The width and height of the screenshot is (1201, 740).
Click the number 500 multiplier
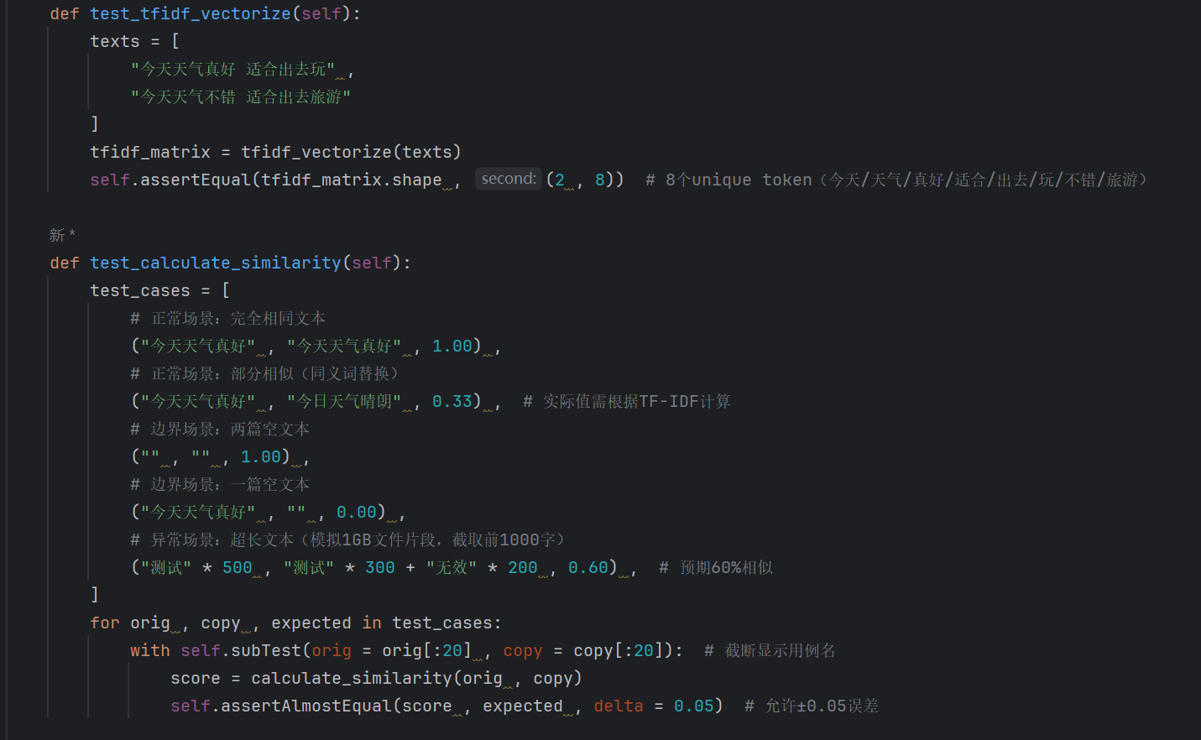(238, 567)
